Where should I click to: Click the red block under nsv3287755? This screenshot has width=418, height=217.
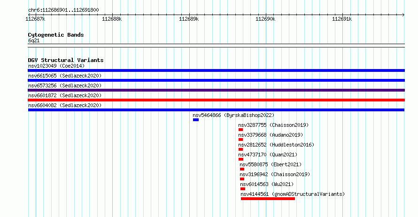tap(241, 130)
